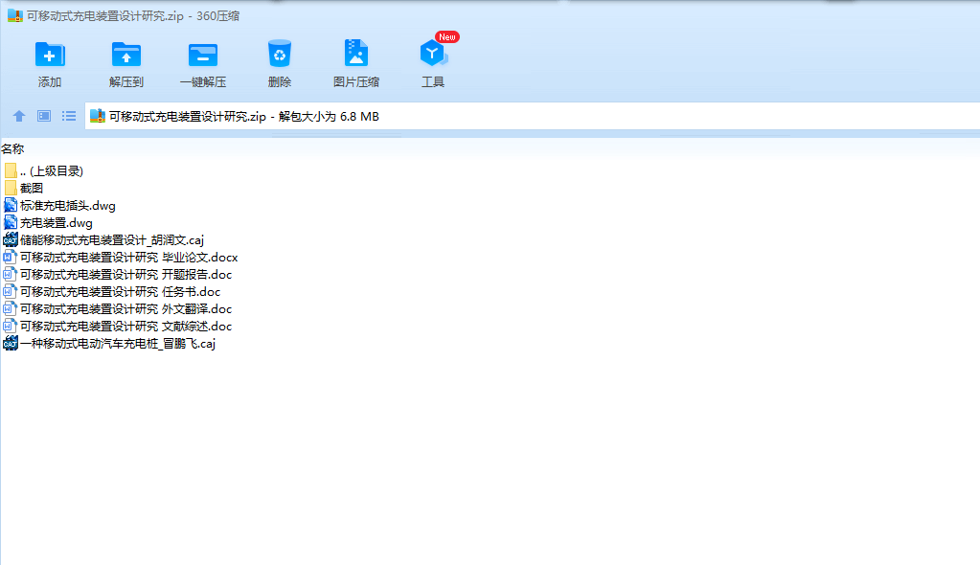Click the 添加 (Add) toolbar icon
980x565 pixels.
[50, 55]
